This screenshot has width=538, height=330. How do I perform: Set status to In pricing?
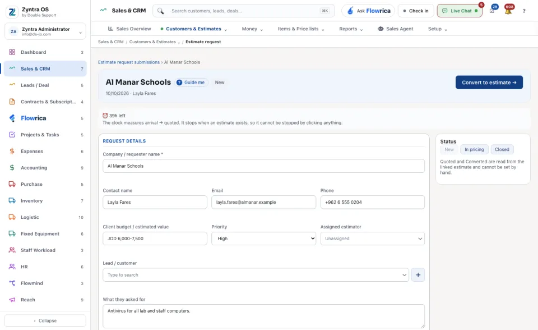pos(474,149)
